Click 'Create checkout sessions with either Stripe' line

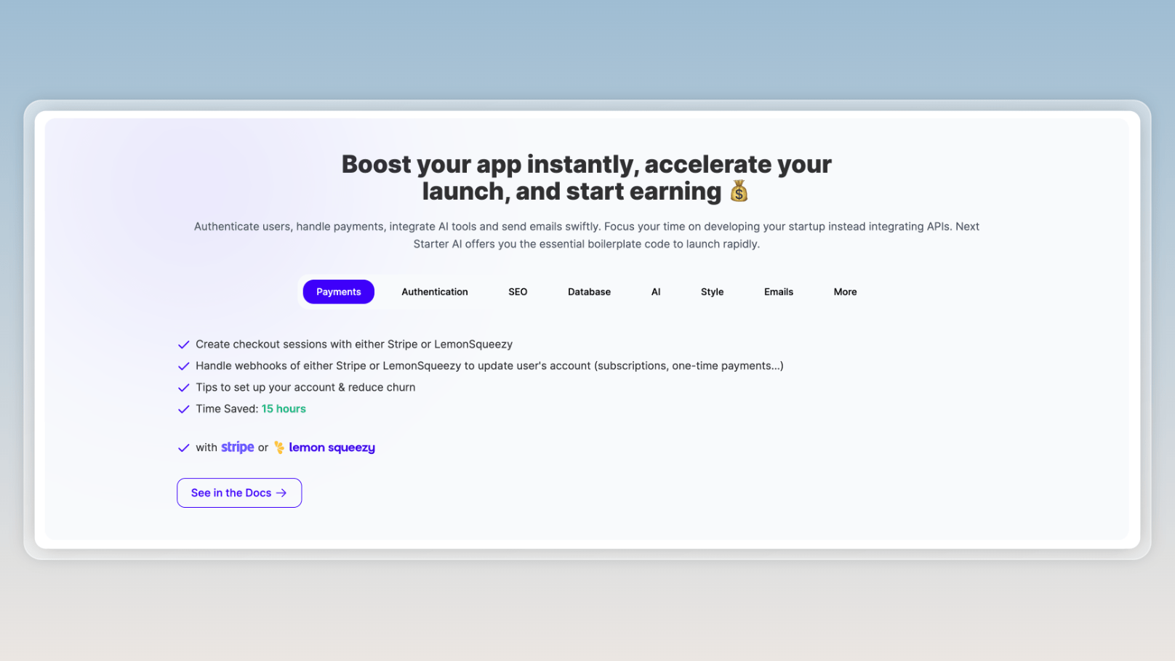click(x=354, y=344)
